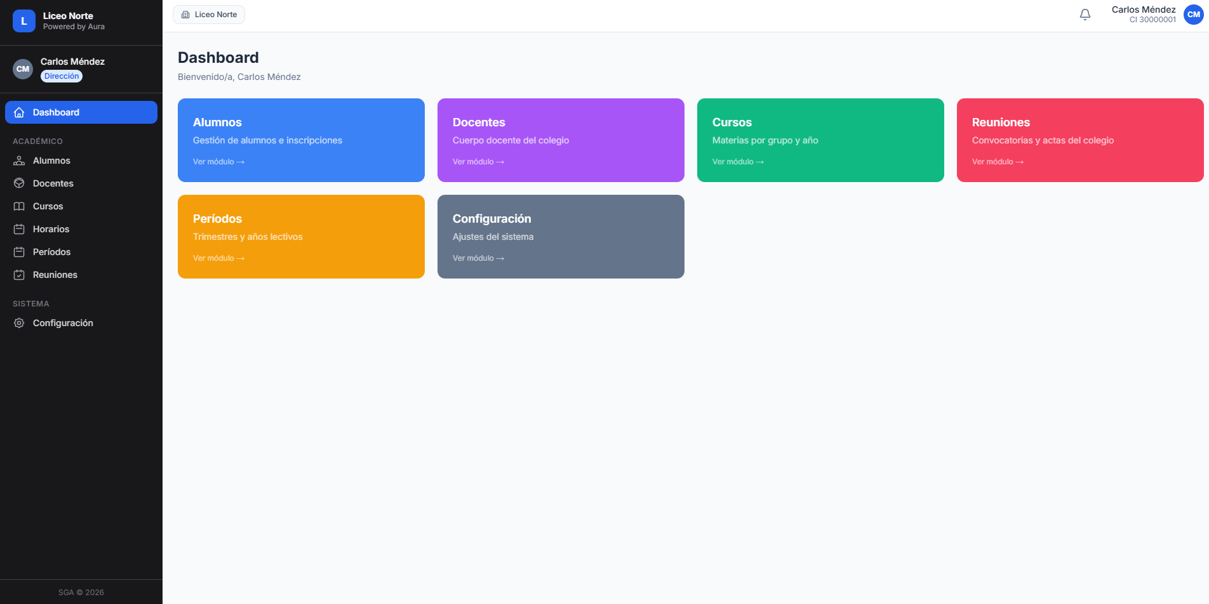This screenshot has width=1209, height=604.
Task: Click the Dashboard page heading
Action: pyautogui.click(x=218, y=58)
